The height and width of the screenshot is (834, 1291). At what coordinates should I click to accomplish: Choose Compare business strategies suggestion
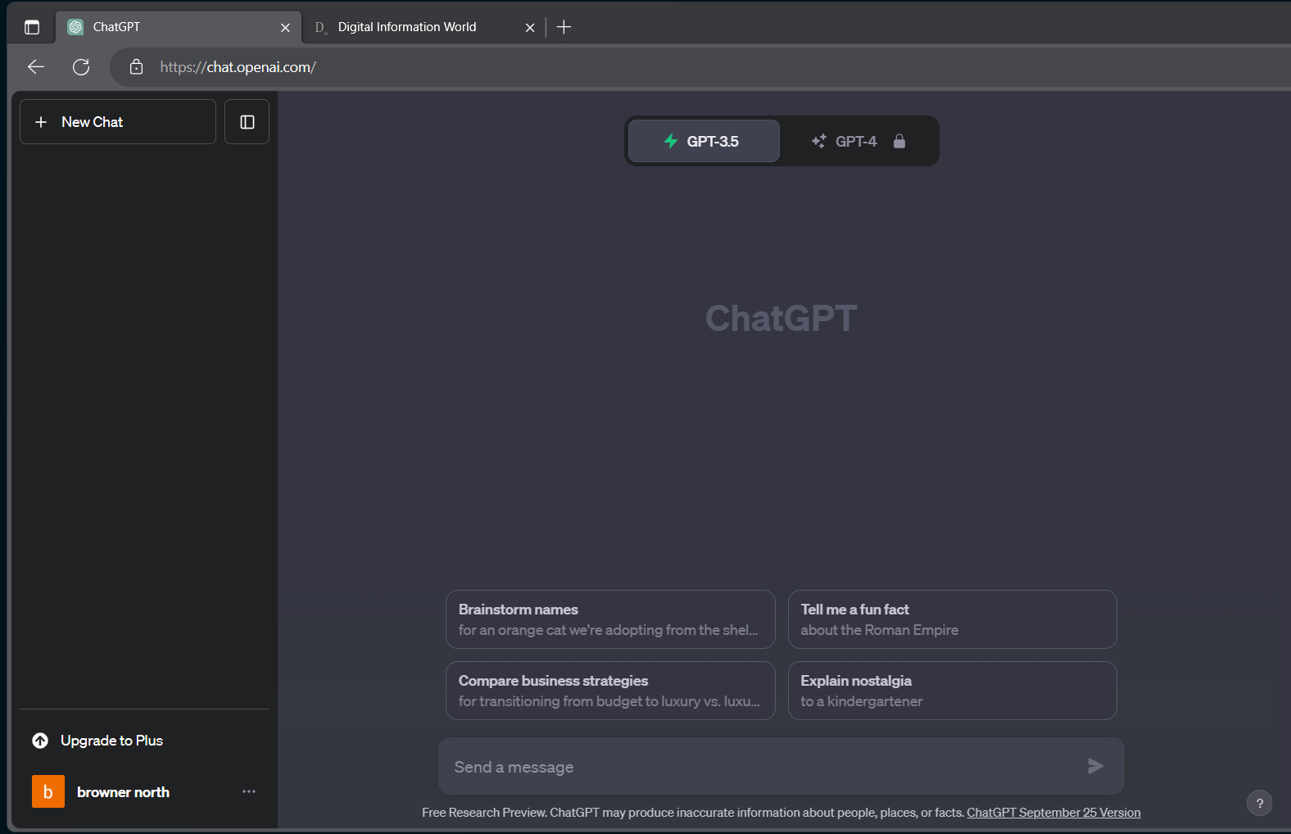pos(610,691)
